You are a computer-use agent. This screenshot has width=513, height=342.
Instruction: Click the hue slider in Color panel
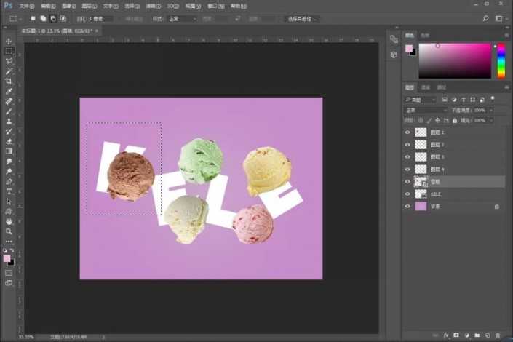501,61
